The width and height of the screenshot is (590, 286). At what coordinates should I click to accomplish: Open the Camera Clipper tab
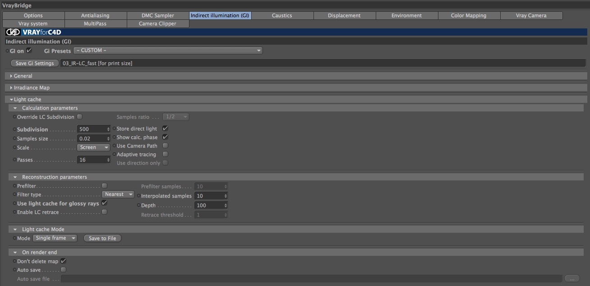(157, 23)
